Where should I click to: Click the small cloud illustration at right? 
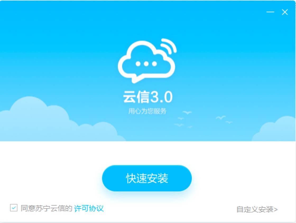274,129
